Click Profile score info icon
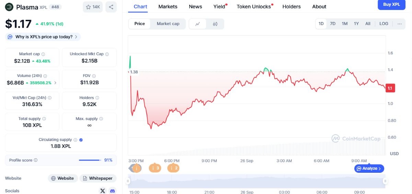 (x=36, y=160)
